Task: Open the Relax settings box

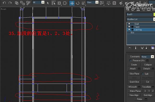Action: [146, 99]
